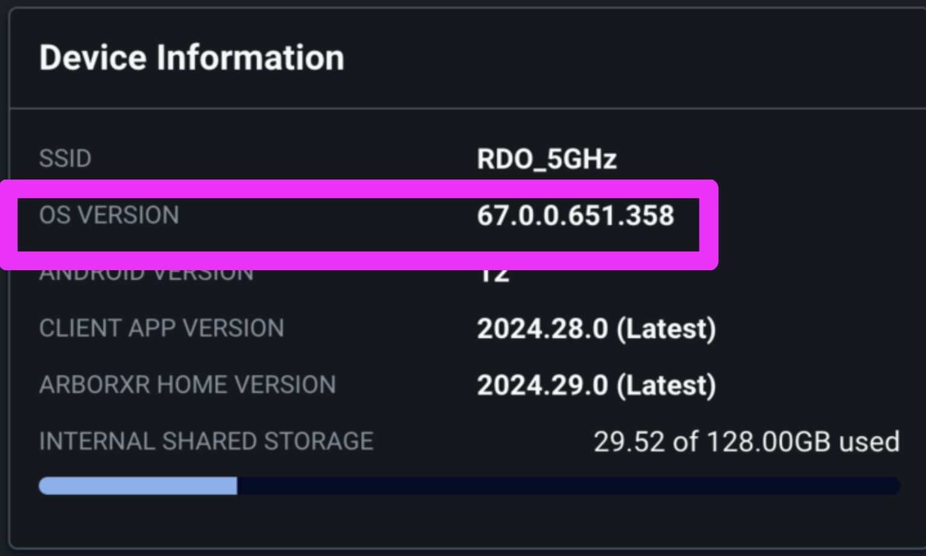Click the RDO_5GHz network name
Viewport: 926px width, 556px height.
tap(547, 160)
